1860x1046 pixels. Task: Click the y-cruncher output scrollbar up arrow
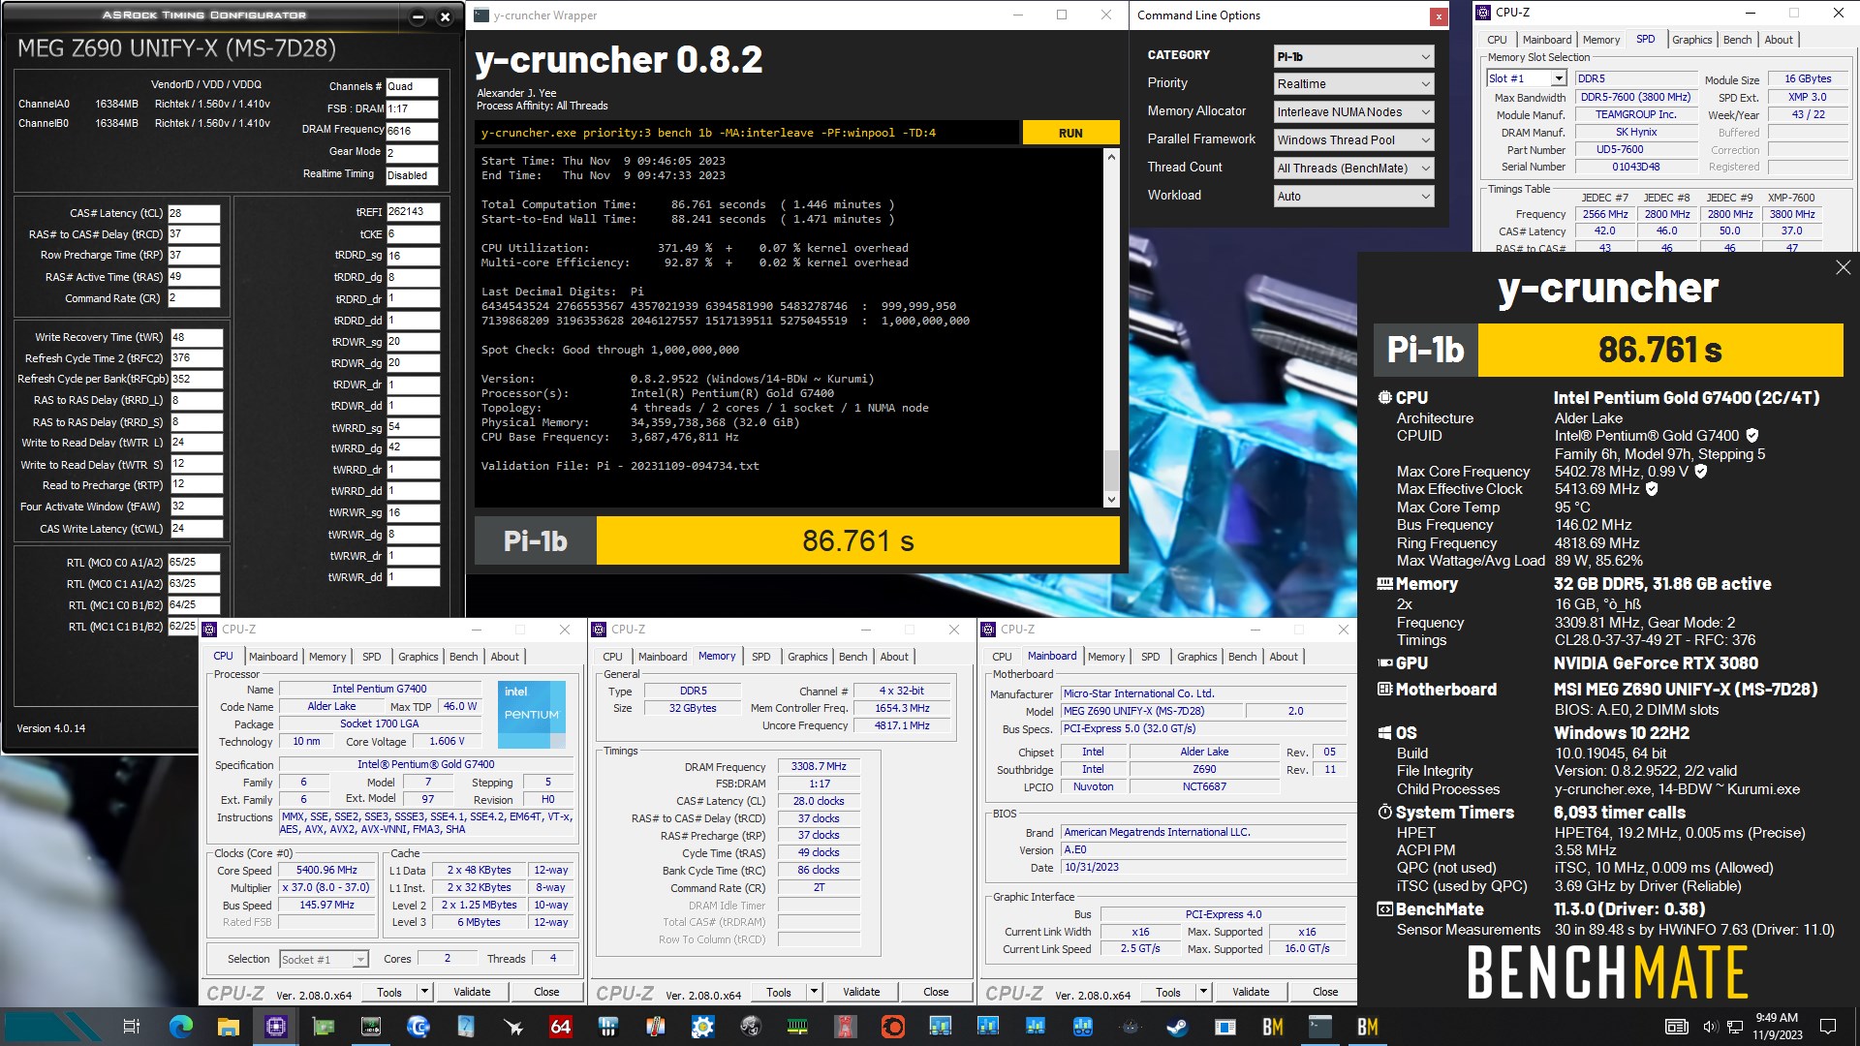point(1111,156)
